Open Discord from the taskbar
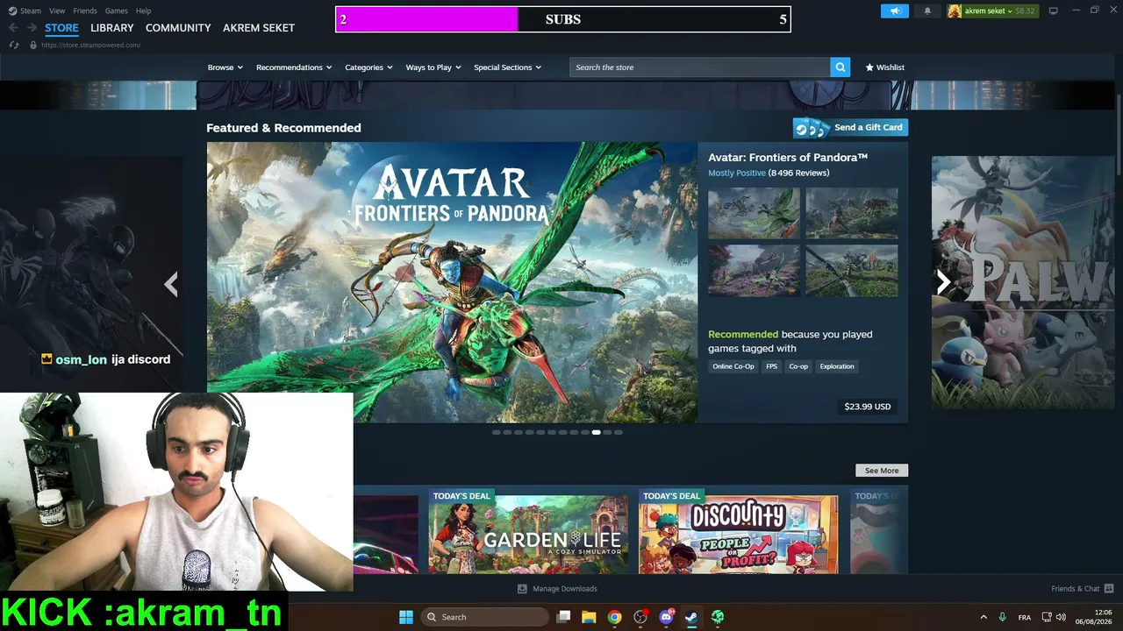The height and width of the screenshot is (631, 1123). pyautogui.click(x=666, y=617)
